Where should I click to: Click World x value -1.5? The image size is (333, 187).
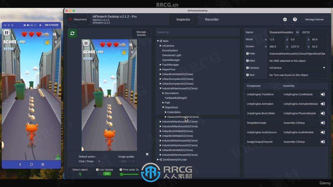pos(276,39)
